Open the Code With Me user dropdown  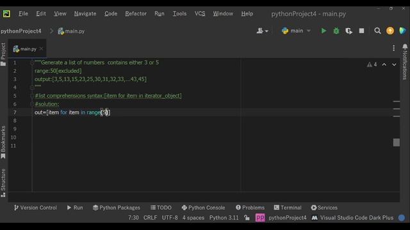[x=262, y=31]
